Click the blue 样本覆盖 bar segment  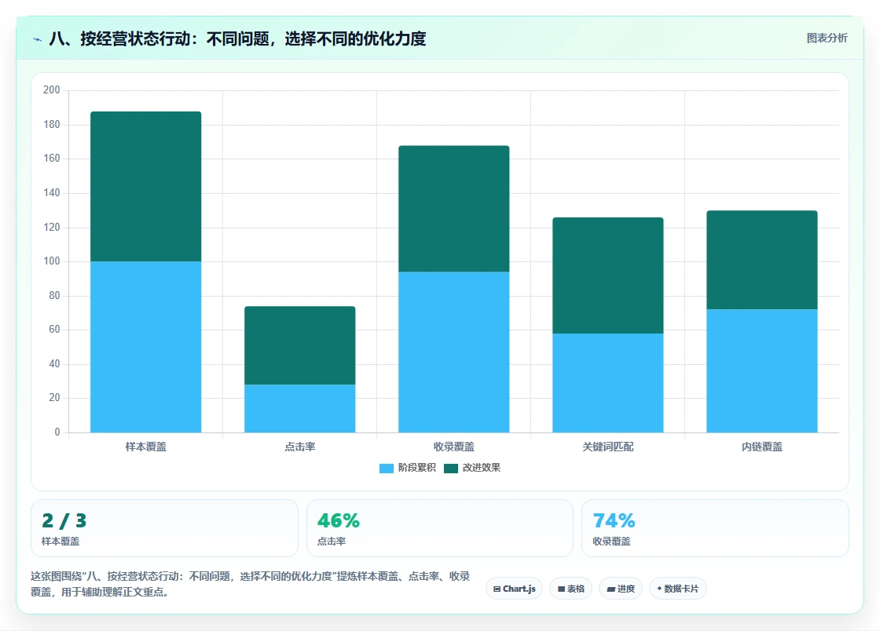click(x=146, y=347)
